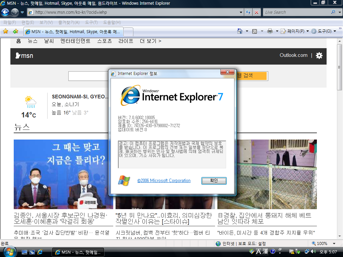
Task: Expand the zoom level dropdown arrow
Action: point(334,244)
